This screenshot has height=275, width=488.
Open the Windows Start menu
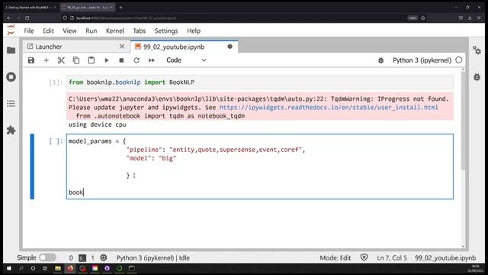(8, 268)
